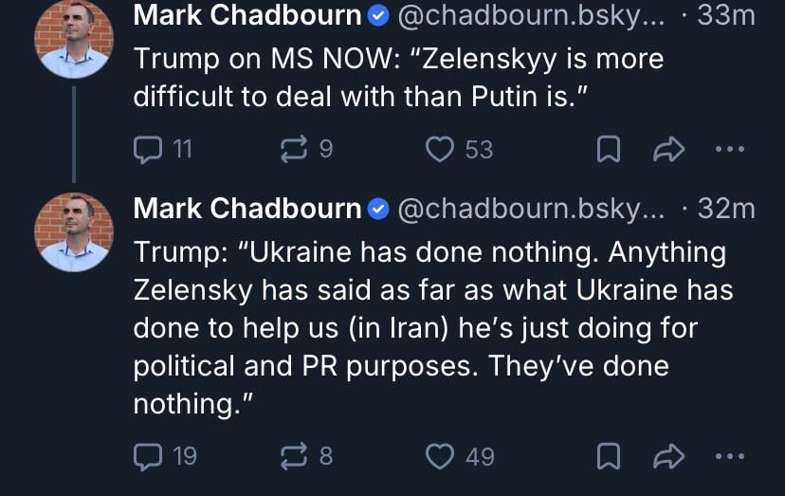Open the post text starting "Trump on MS NOW"
The height and width of the screenshot is (496, 785).
tap(398, 76)
